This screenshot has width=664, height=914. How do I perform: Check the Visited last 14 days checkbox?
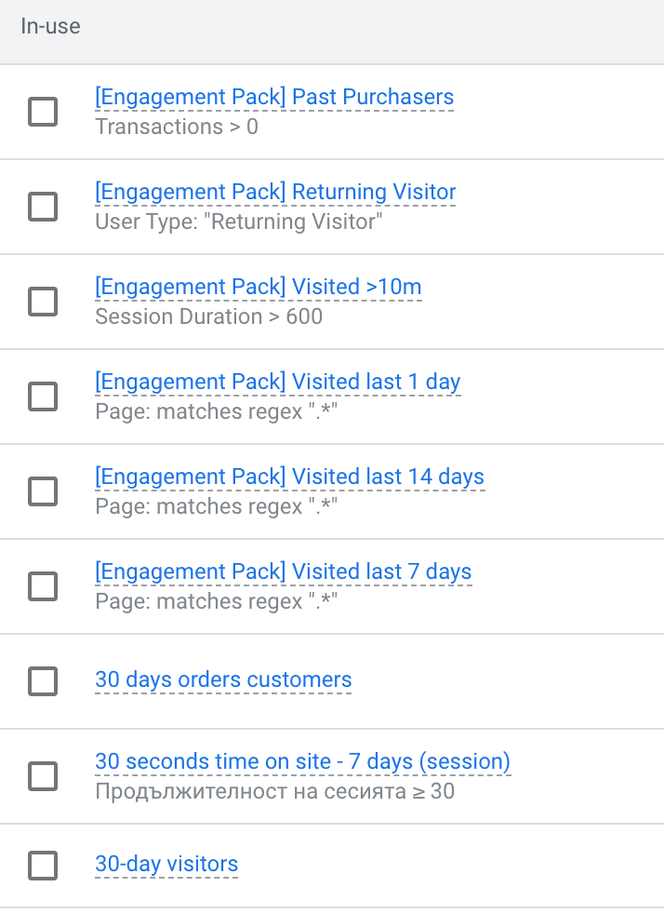(x=42, y=491)
